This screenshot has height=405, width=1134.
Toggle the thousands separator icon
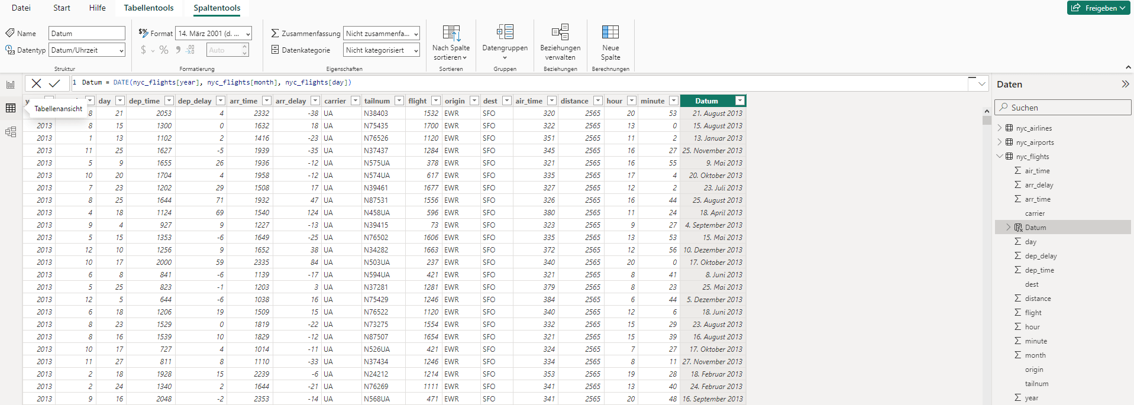coord(178,50)
